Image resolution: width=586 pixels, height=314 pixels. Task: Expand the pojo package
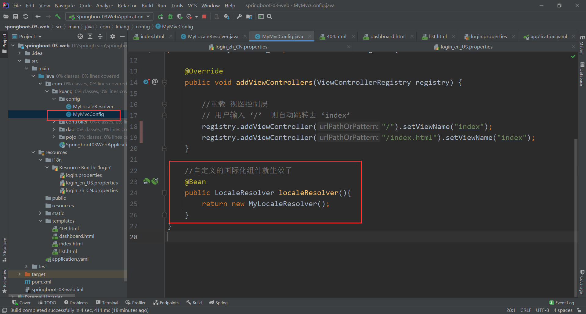tap(54, 137)
